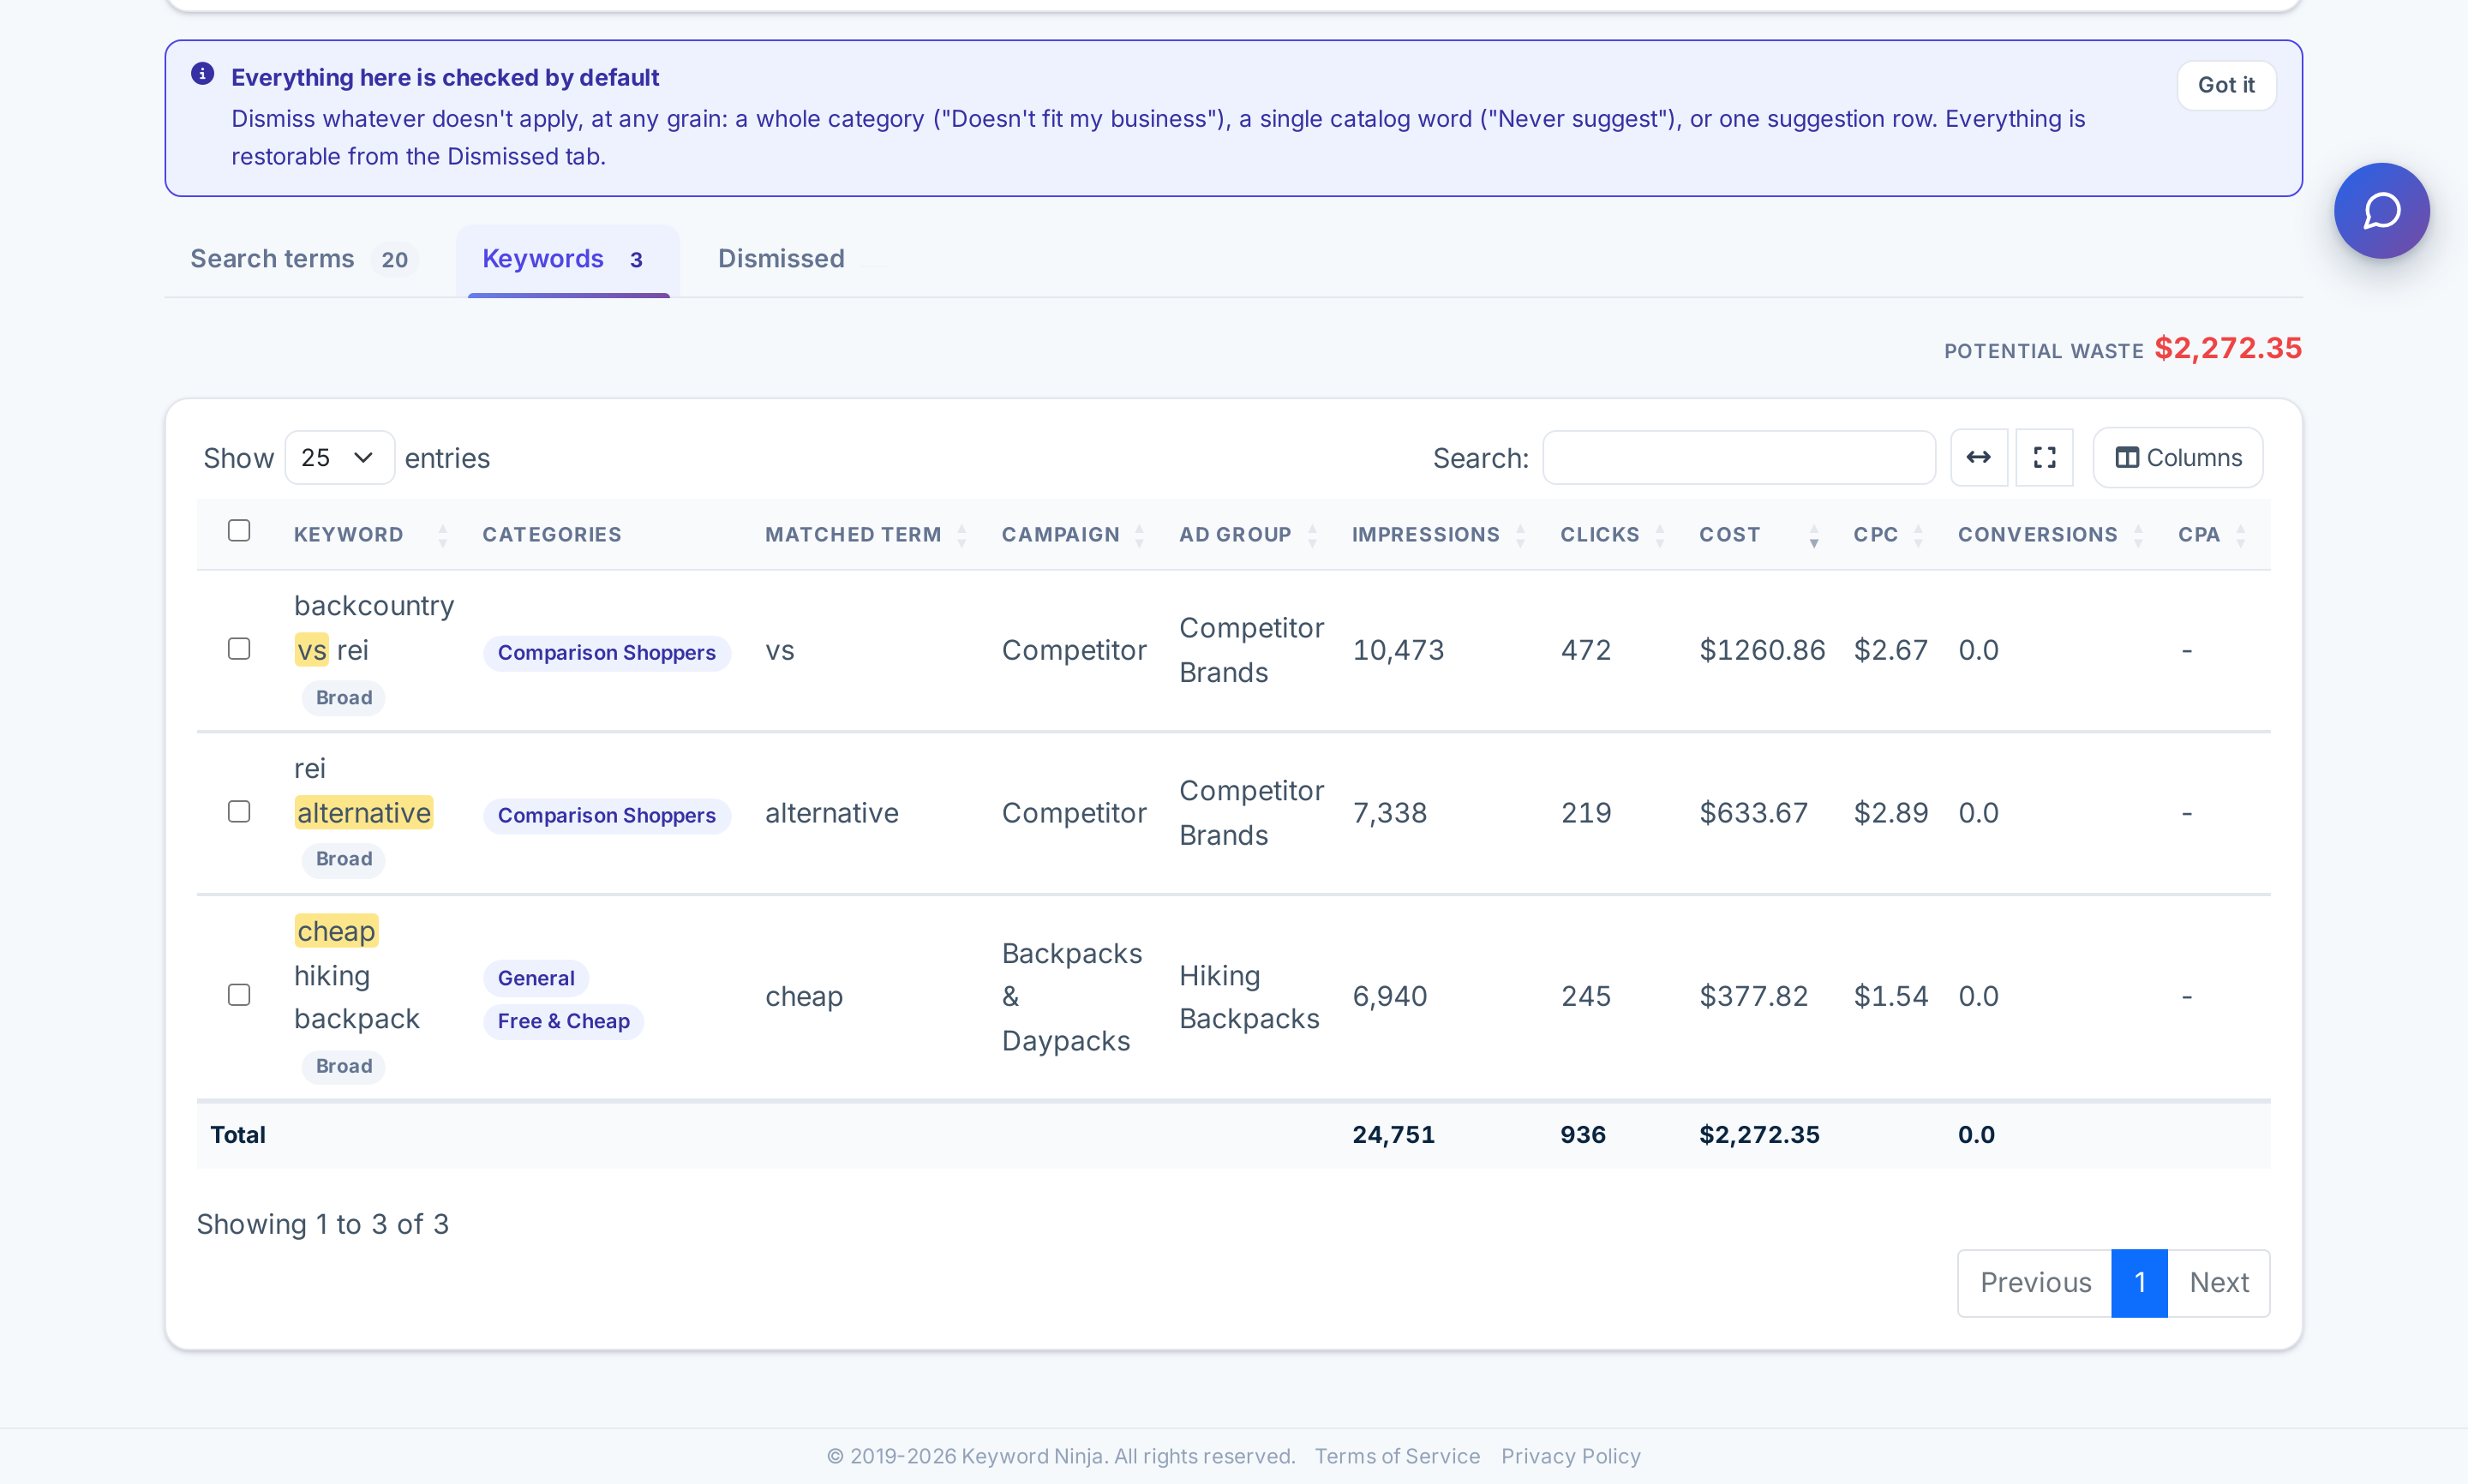Focus the table Search field

(1738, 458)
